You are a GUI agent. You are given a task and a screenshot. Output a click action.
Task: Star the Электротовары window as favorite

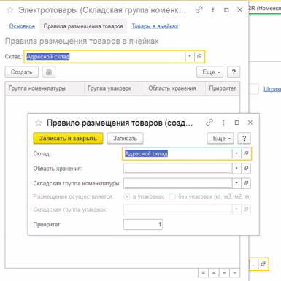tap(10, 10)
